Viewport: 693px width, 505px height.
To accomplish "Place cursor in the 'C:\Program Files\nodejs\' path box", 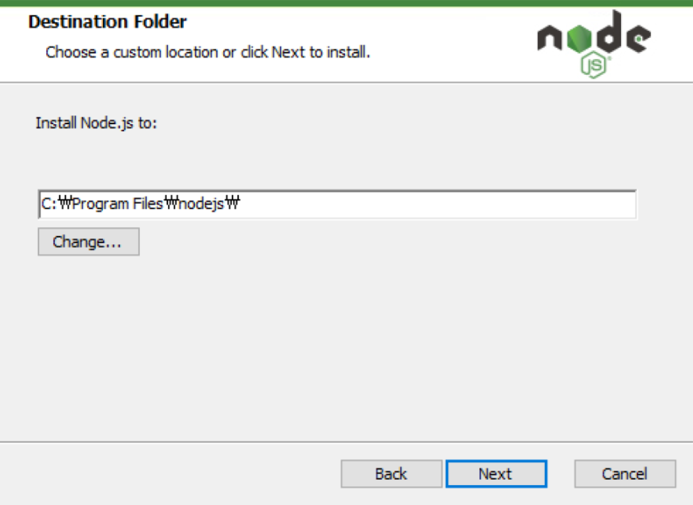I will (274, 203).
